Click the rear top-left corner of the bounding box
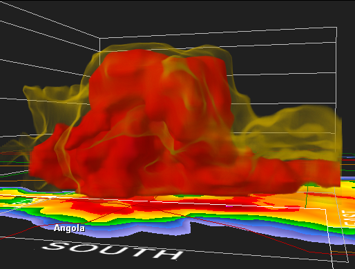This screenshot has width=355, height=269. (99, 38)
